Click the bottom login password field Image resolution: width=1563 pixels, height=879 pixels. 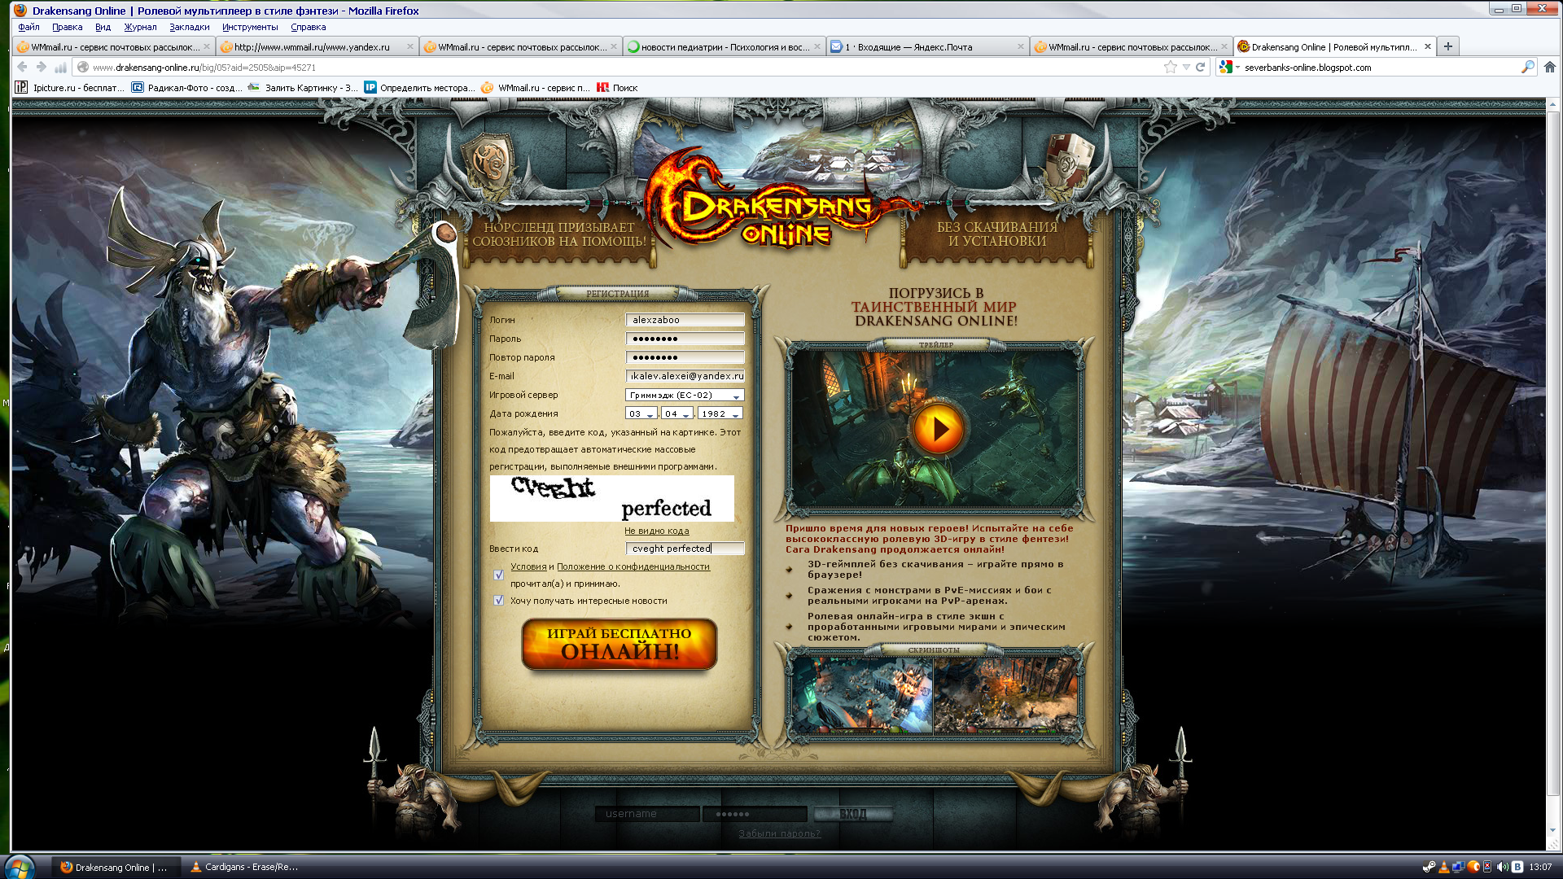pos(755,814)
